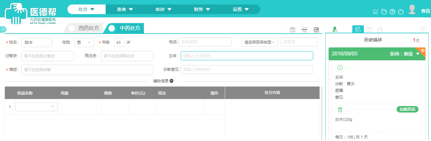This screenshot has height=141, width=431.
Task: Click the mascot face icon in header
Action: pos(384,12)
